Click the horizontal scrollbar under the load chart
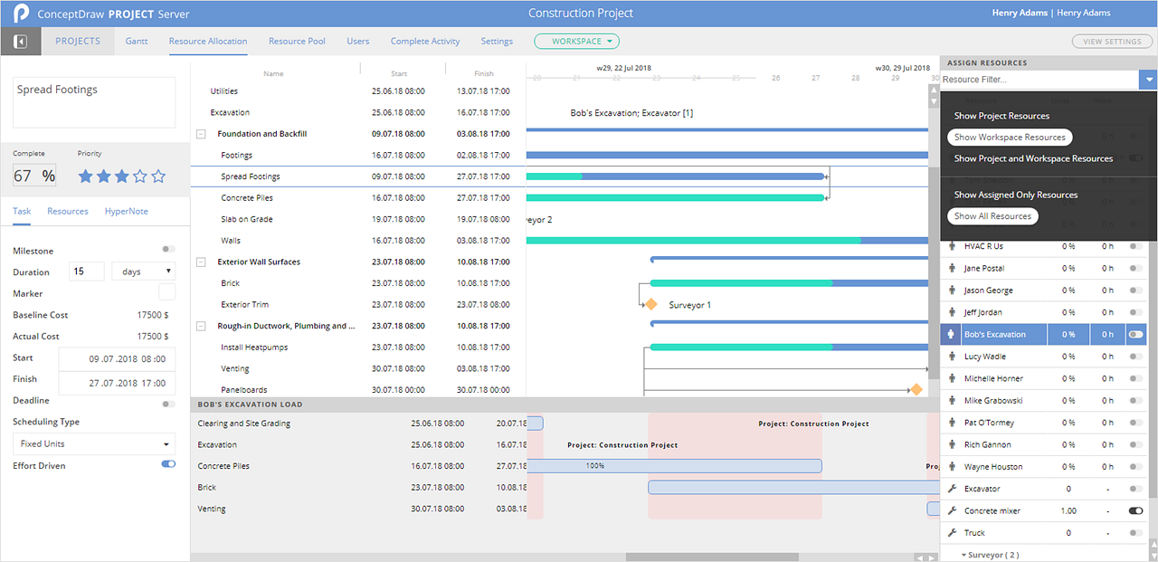 pos(712,557)
